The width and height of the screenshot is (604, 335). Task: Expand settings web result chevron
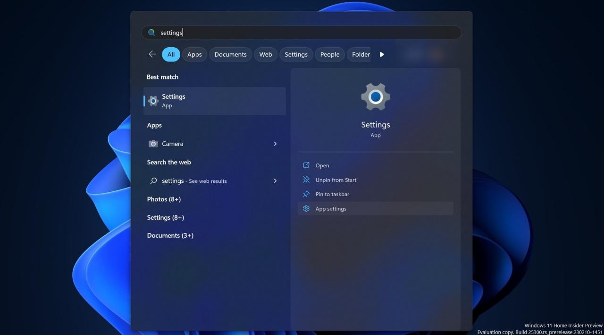275,181
